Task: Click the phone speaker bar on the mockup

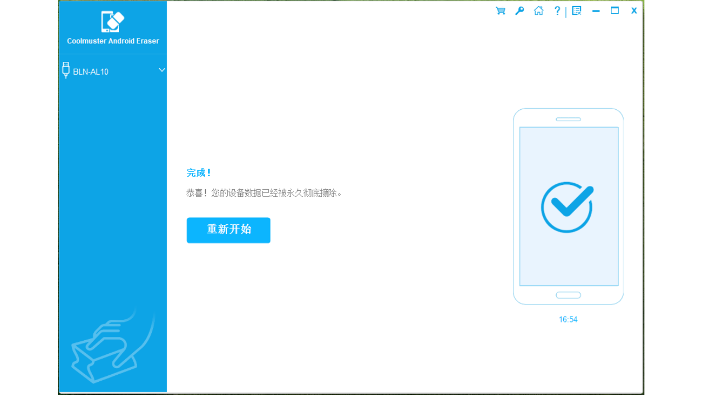Action: (568, 119)
